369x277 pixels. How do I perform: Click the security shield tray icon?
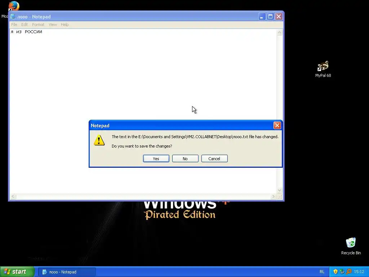(x=335, y=272)
